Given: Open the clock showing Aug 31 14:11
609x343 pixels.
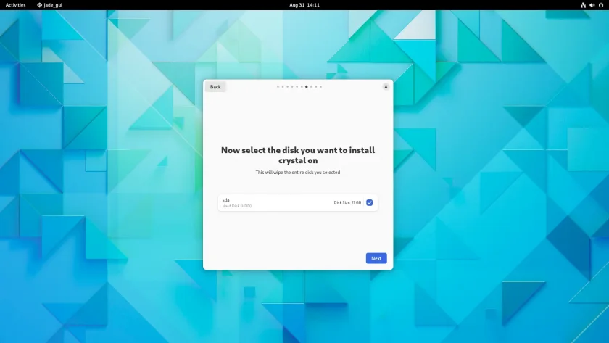Looking at the screenshot, I should click(x=304, y=5).
